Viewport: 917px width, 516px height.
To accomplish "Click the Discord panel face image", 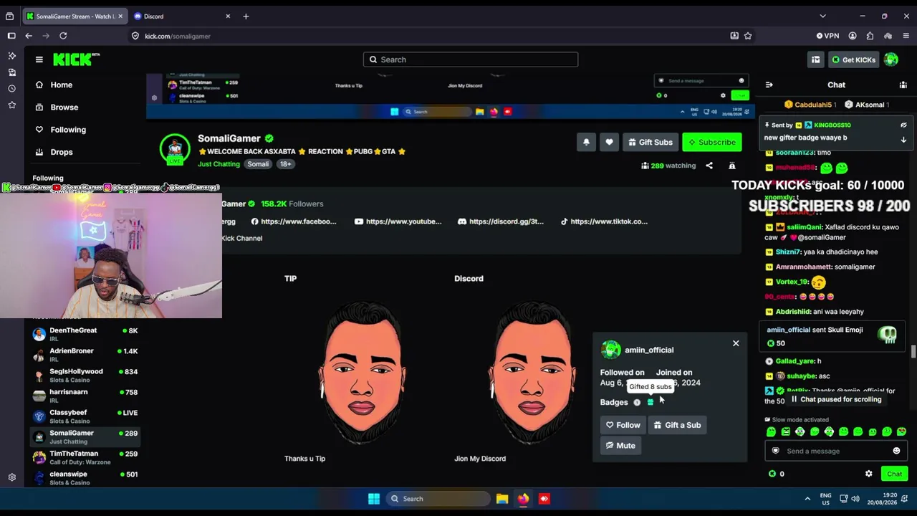I will [532, 372].
